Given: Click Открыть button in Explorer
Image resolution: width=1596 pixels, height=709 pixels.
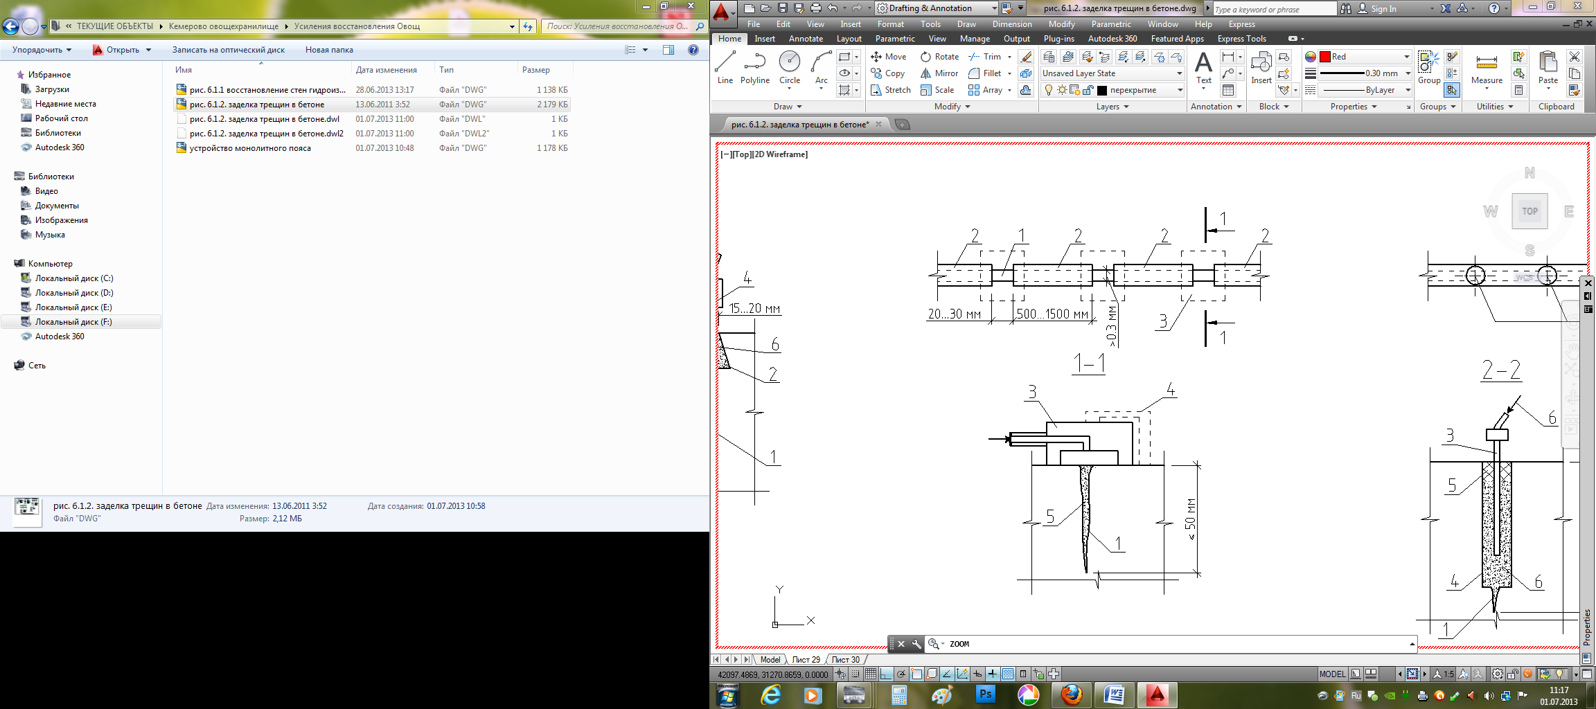Looking at the screenshot, I should [122, 50].
